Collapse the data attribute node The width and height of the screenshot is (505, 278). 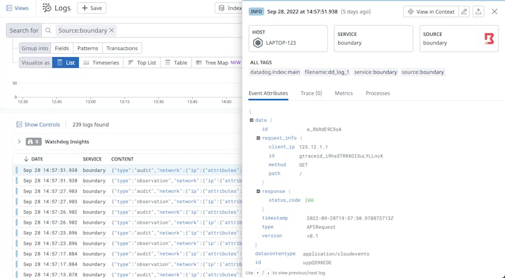coord(252,120)
